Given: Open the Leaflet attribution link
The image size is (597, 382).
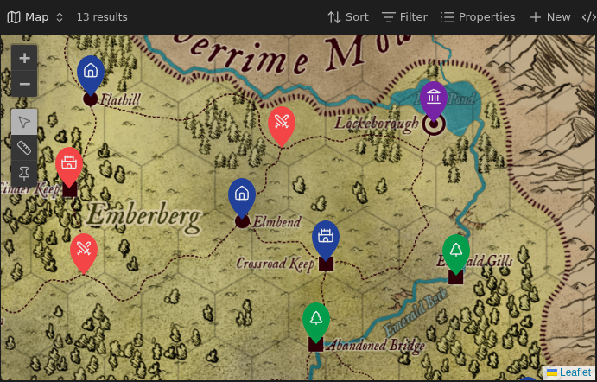Looking at the screenshot, I should coord(569,372).
